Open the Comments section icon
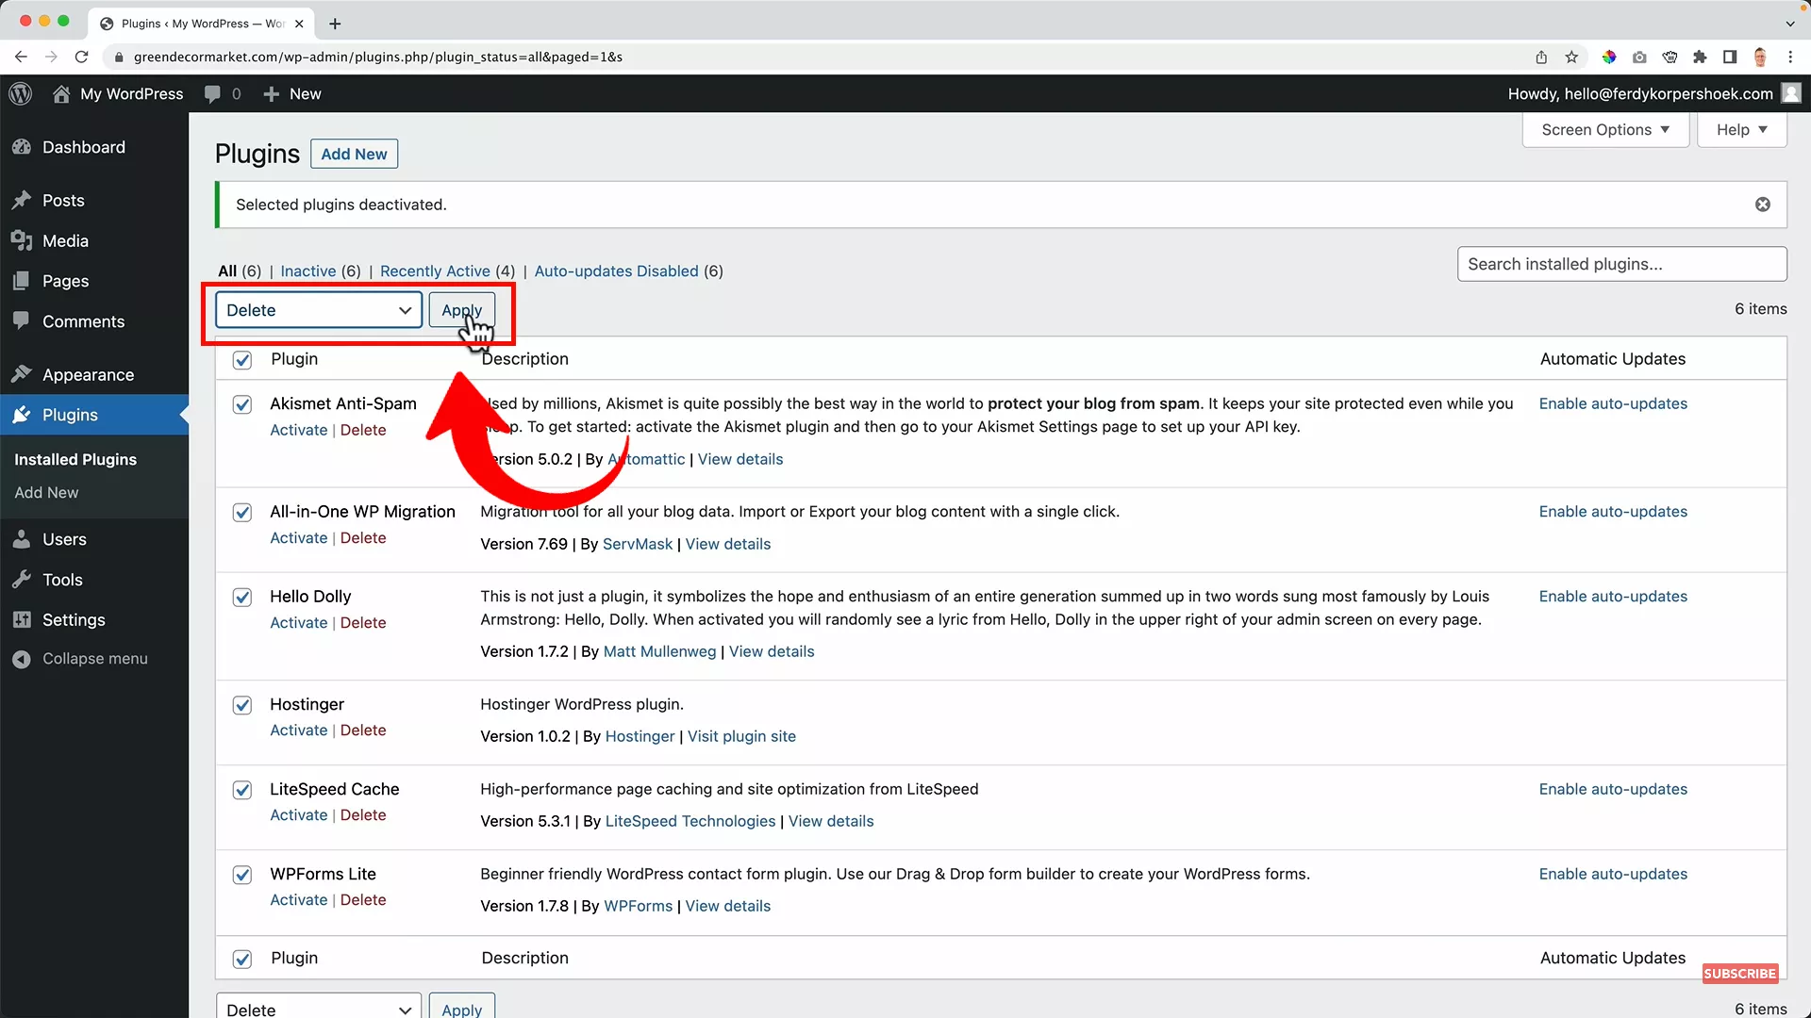 click(21, 321)
